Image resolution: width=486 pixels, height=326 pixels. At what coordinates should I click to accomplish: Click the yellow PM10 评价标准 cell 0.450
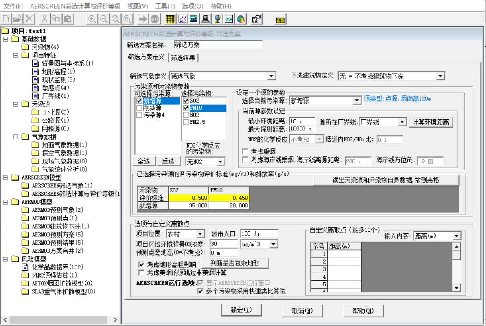pos(229,198)
